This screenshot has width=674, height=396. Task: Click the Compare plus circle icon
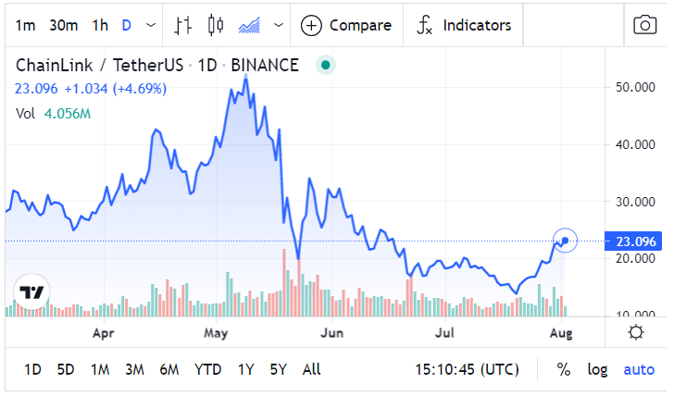pos(311,26)
